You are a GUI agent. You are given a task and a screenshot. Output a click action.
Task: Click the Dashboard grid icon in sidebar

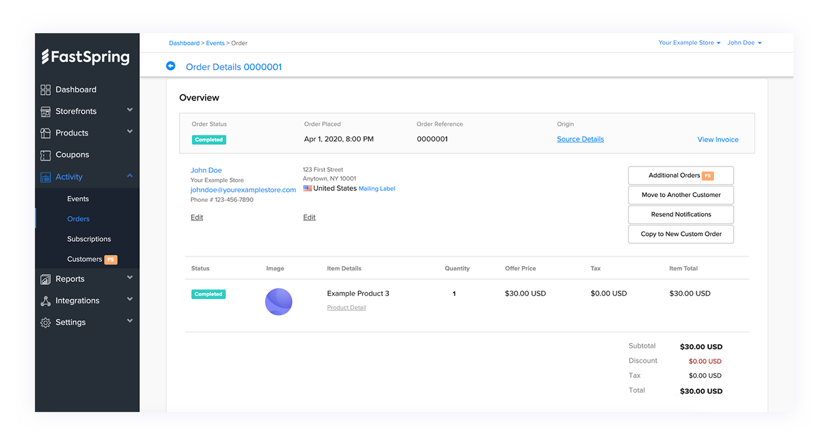[x=46, y=90]
